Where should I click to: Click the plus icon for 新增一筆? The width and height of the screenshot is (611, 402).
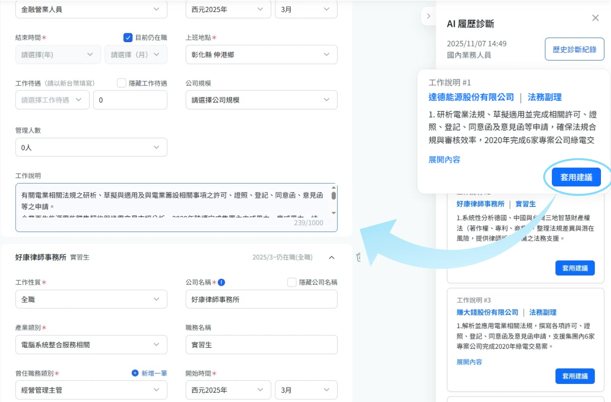(135, 373)
